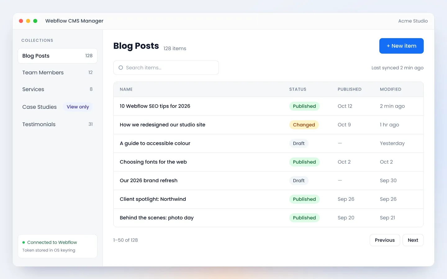
Task: Go to Previous page
Action: [x=385, y=240]
